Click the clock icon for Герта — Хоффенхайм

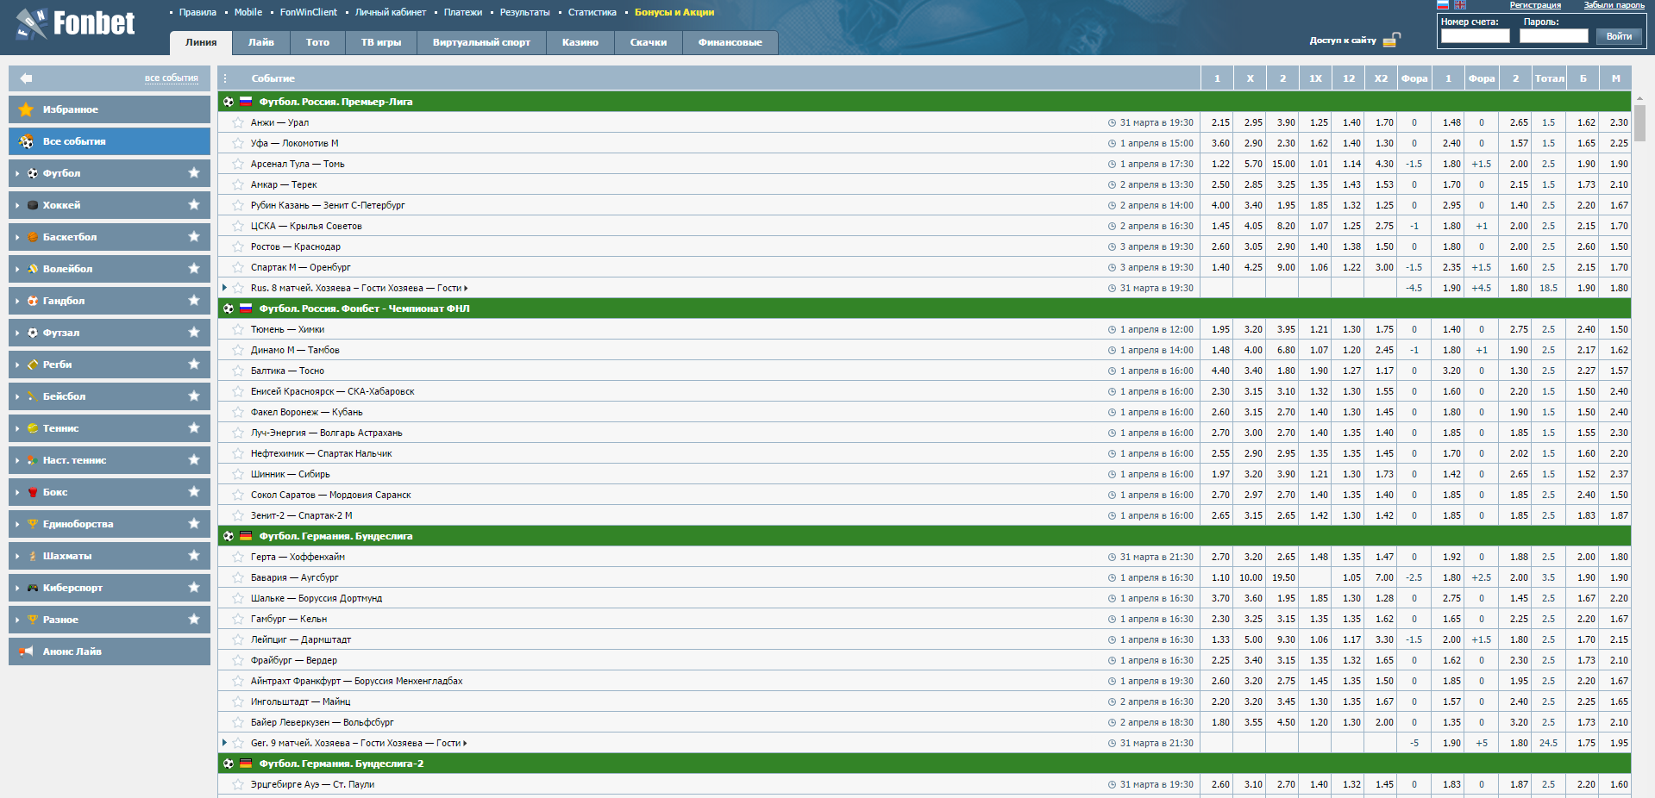(x=1112, y=557)
